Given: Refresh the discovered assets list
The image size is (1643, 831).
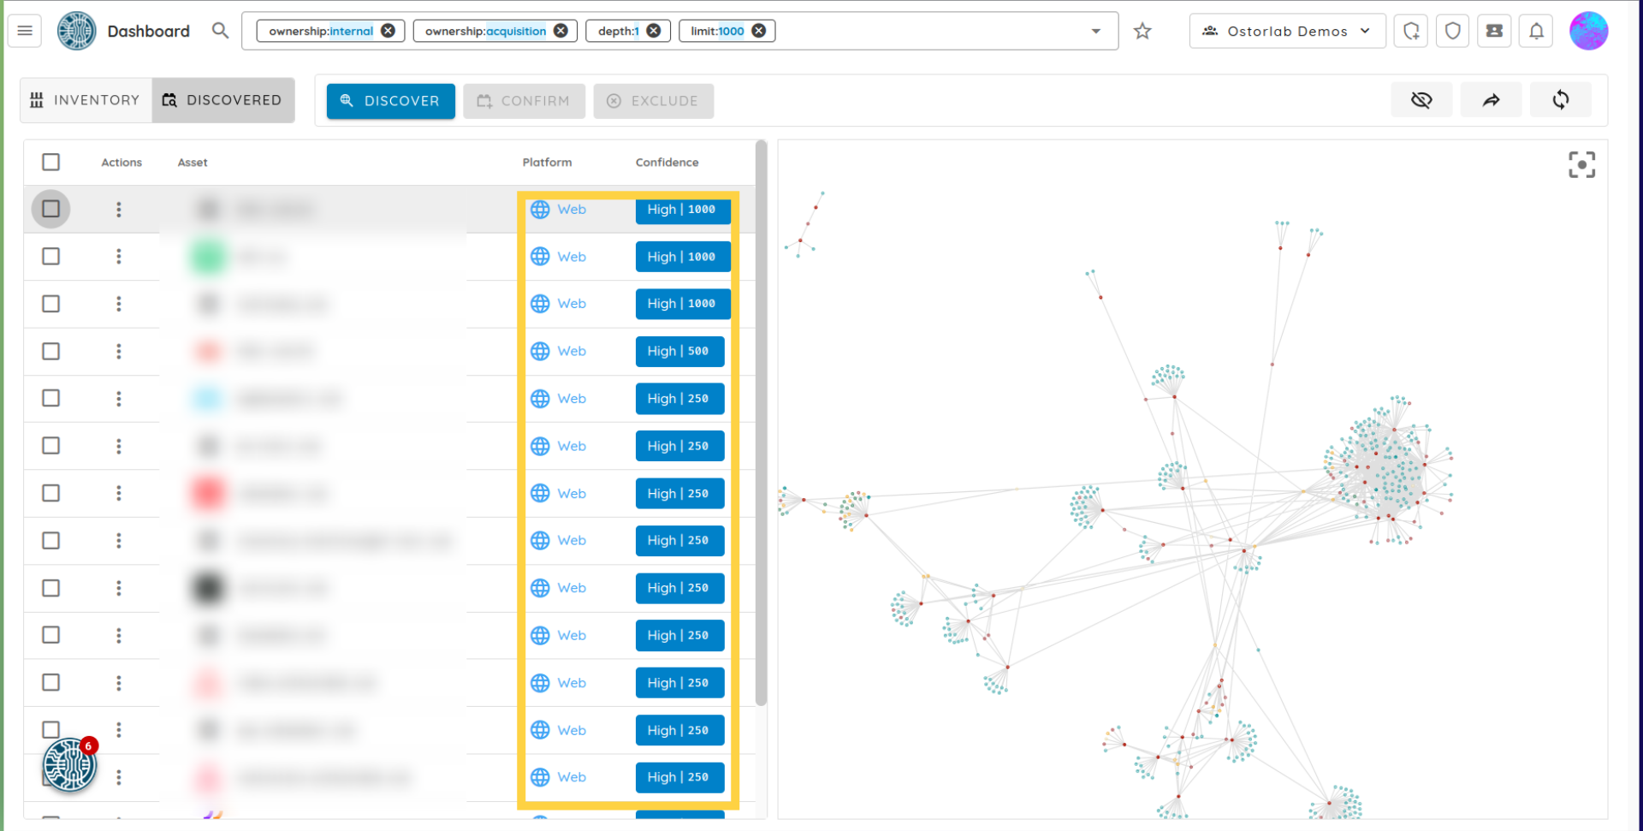Looking at the screenshot, I should coord(1560,100).
